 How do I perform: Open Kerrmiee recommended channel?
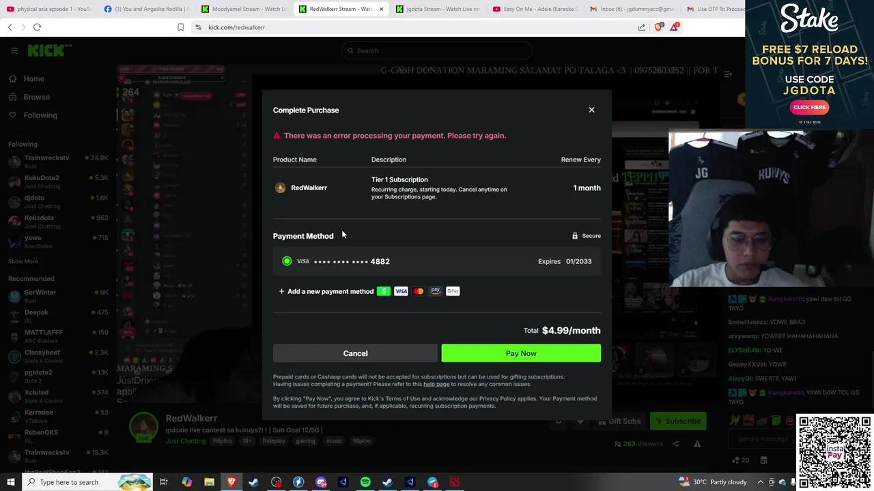58,416
